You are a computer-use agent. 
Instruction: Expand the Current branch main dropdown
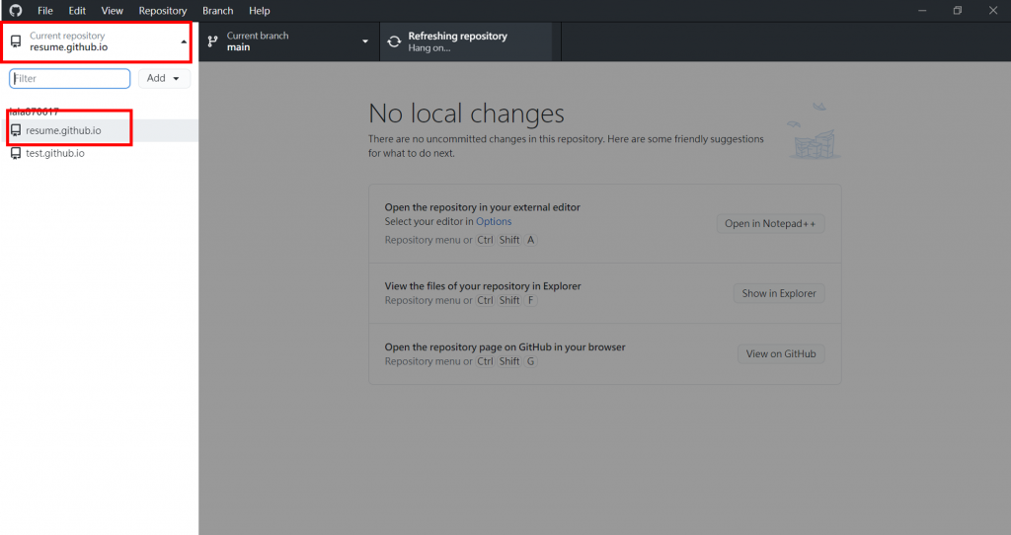coord(289,41)
